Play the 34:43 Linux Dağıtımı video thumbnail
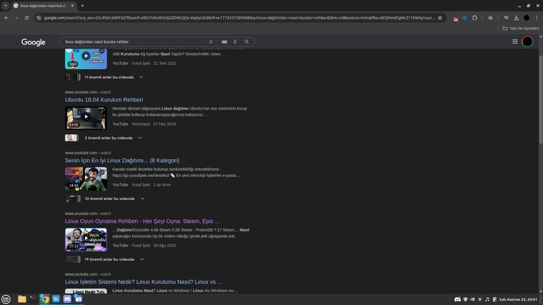 [x=86, y=179]
